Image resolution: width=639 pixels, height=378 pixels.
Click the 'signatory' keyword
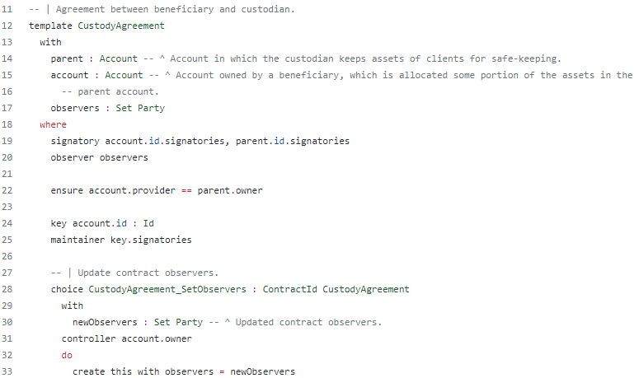coord(75,141)
